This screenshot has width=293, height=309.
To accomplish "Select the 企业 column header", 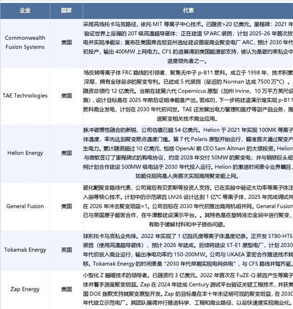I will [x=25, y=11].
